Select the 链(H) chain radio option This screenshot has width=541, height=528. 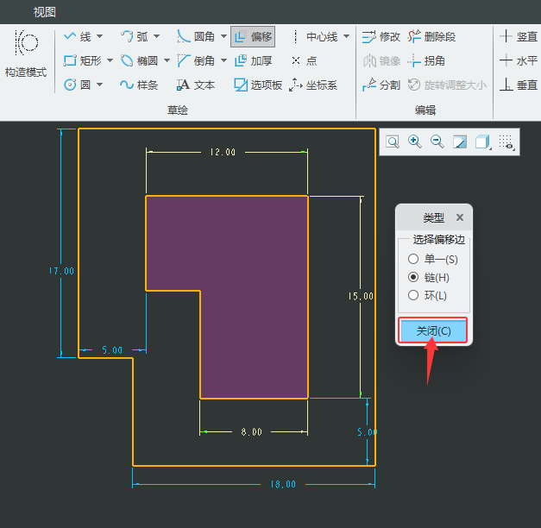(x=429, y=278)
